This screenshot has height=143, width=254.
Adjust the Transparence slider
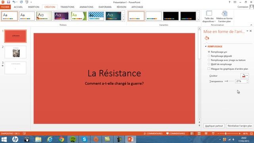tap(229, 81)
